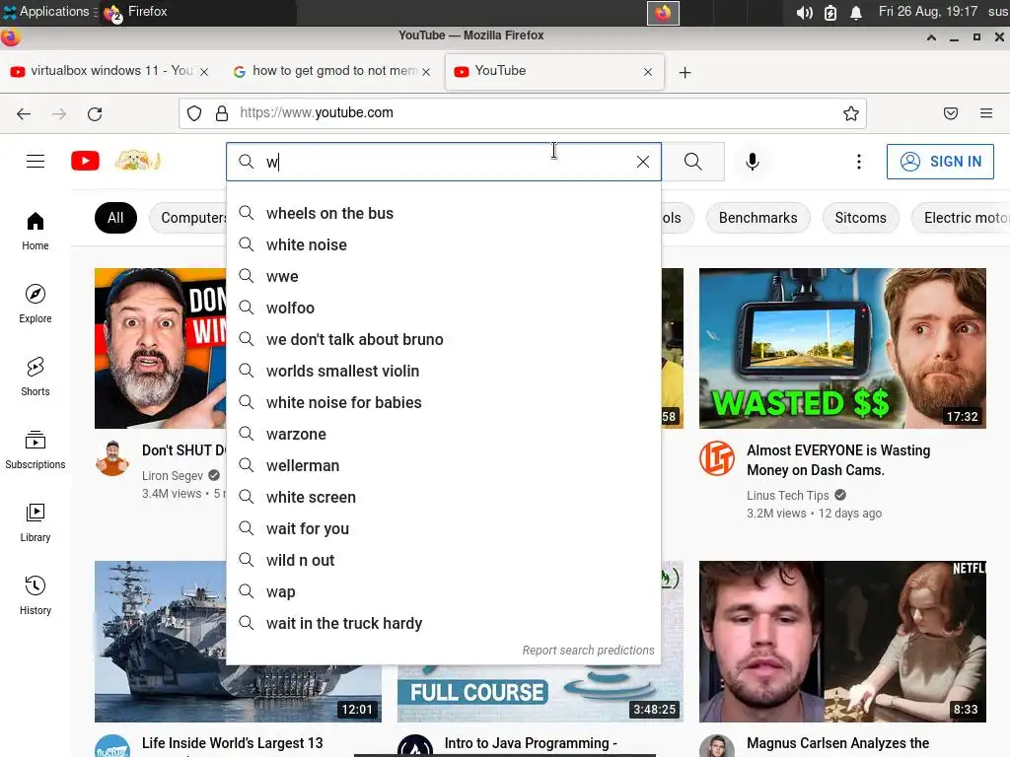Image resolution: width=1010 pixels, height=757 pixels.
Task: Bookmark this page with star
Action: (851, 114)
